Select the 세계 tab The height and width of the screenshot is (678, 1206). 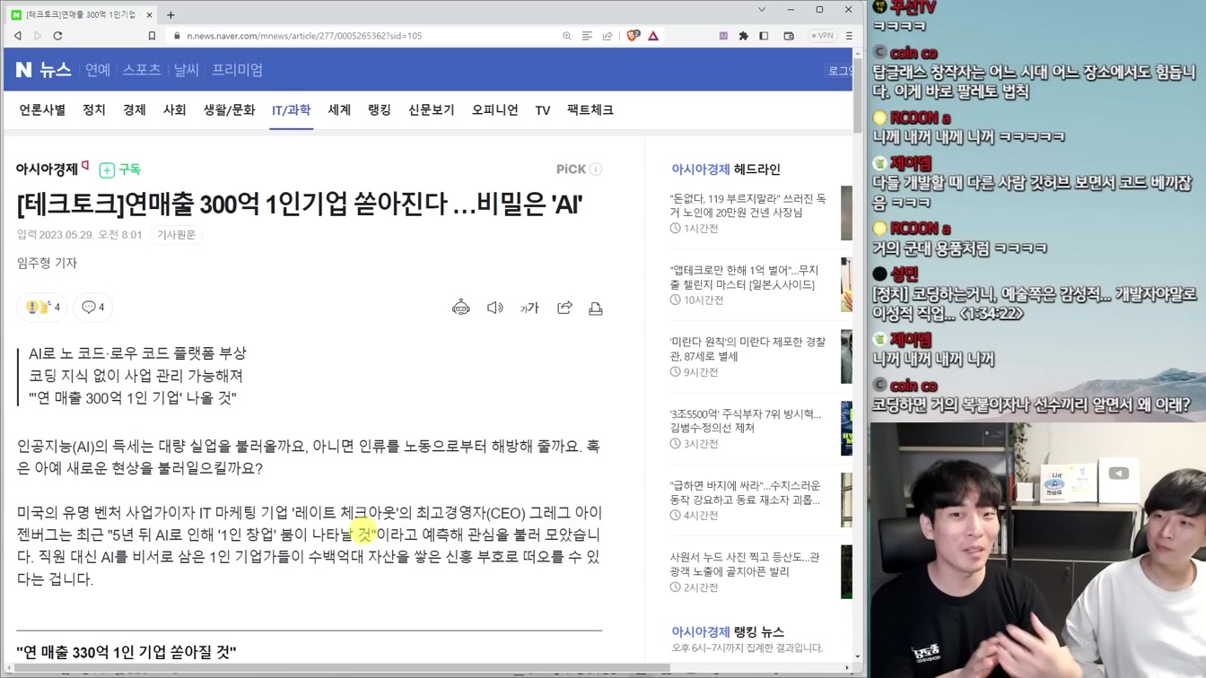click(339, 109)
